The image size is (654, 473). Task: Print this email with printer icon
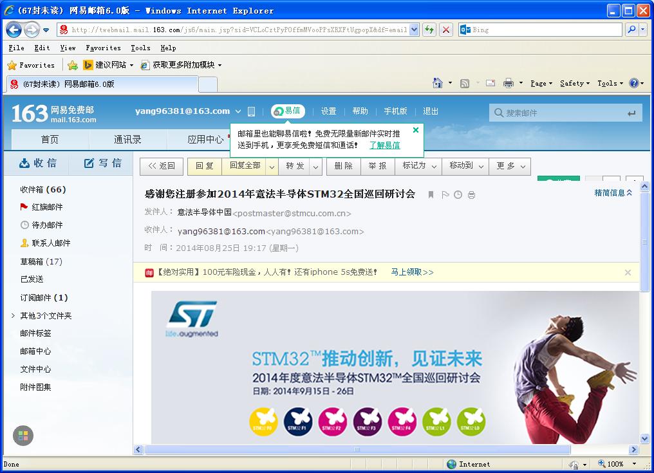tap(471, 195)
